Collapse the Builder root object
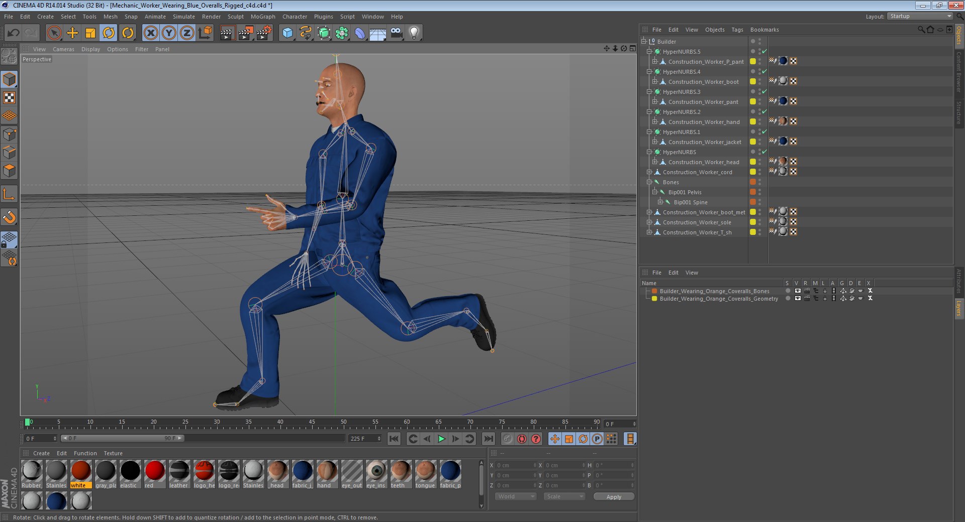Screen dimensions: 965x522 click(x=644, y=42)
